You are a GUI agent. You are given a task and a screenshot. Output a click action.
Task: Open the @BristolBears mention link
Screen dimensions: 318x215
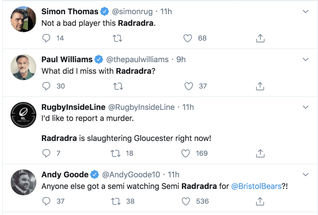tap(256, 186)
